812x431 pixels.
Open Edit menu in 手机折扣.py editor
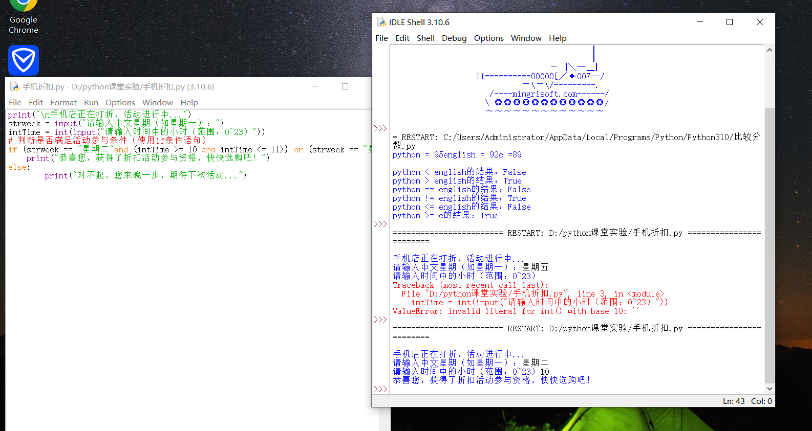click(35, 103)
